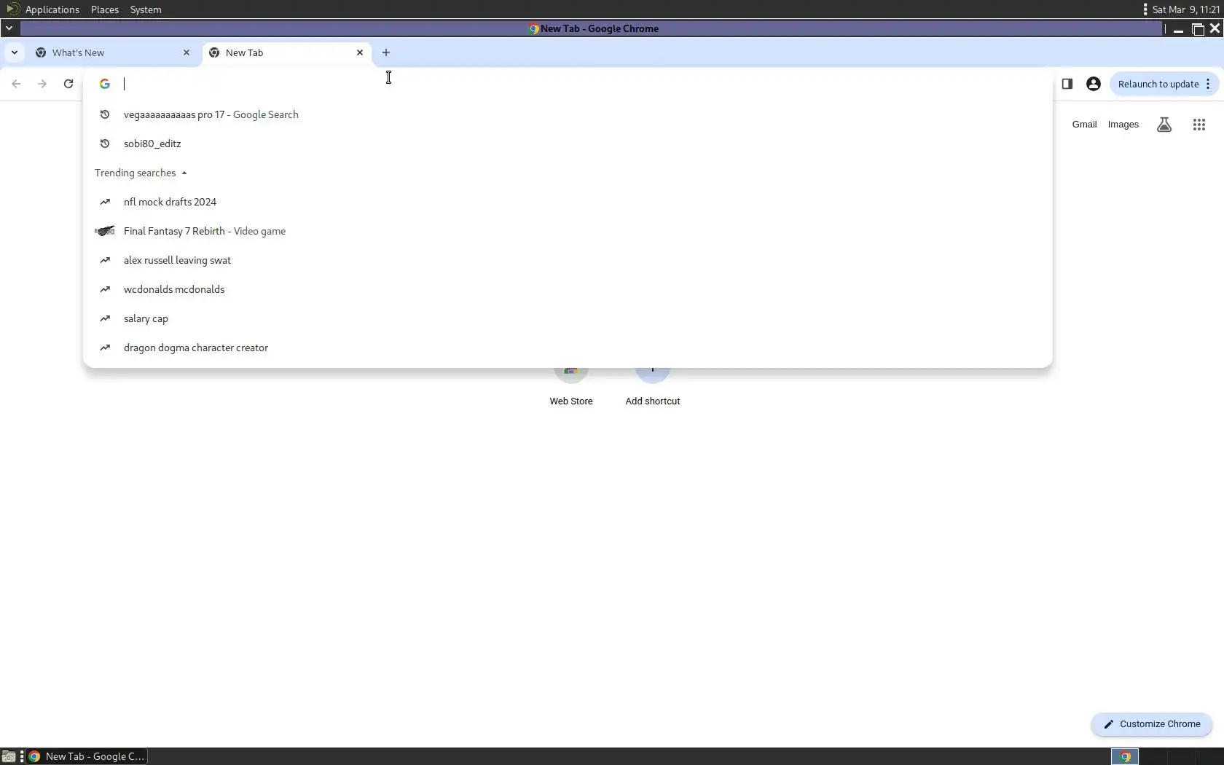
Task: Open the Chrome three-dot menu
Action: coord(1208,84)
